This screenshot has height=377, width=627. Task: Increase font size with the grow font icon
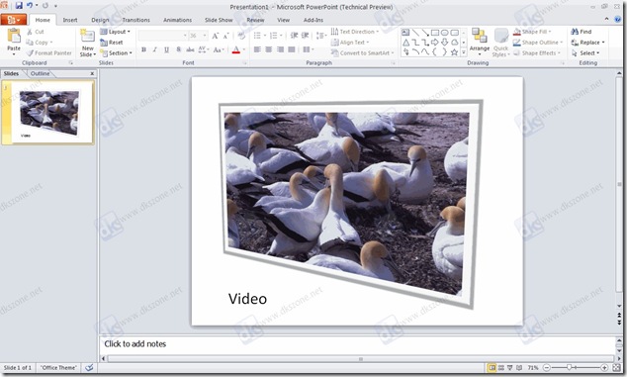point(216,36)
